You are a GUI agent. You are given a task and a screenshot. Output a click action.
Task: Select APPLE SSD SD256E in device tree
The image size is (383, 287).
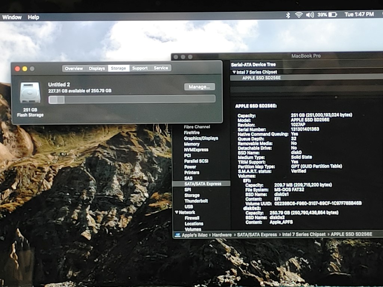pos(261,78)
